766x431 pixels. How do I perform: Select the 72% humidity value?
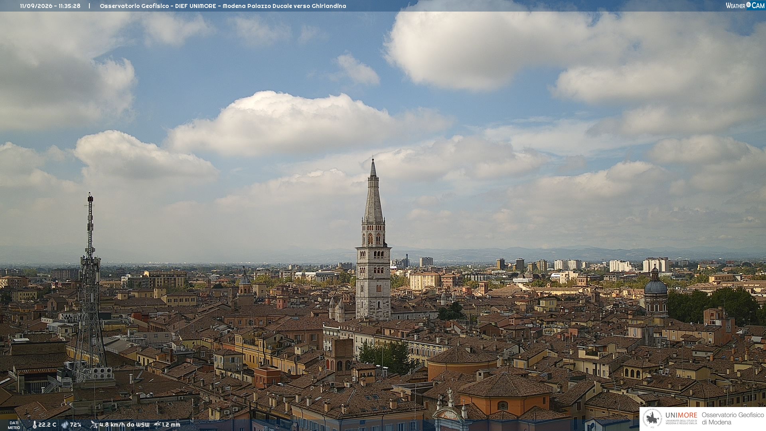76,425
